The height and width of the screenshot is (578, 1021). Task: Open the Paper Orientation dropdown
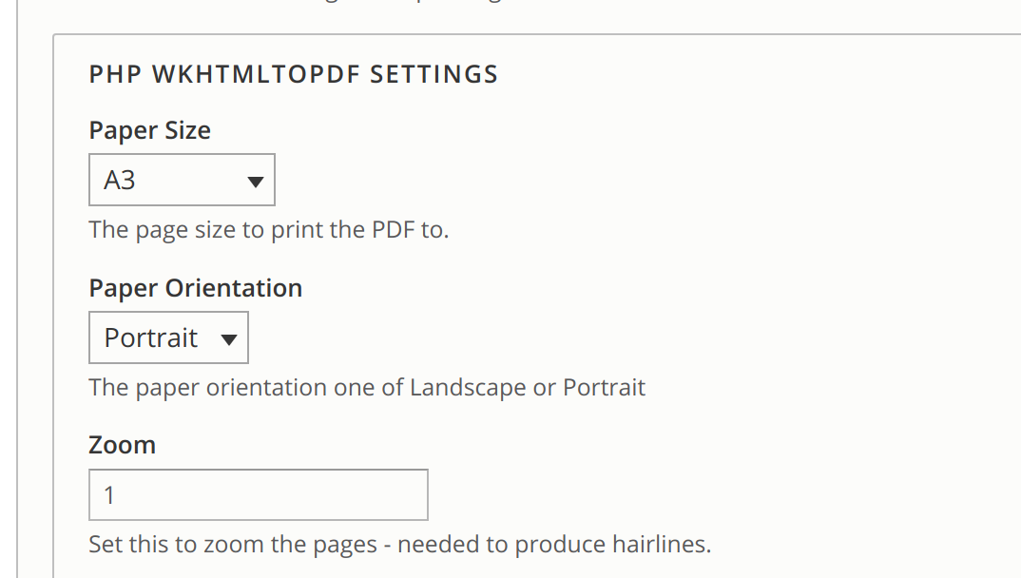pyautogui.click(x=168, y=337)
